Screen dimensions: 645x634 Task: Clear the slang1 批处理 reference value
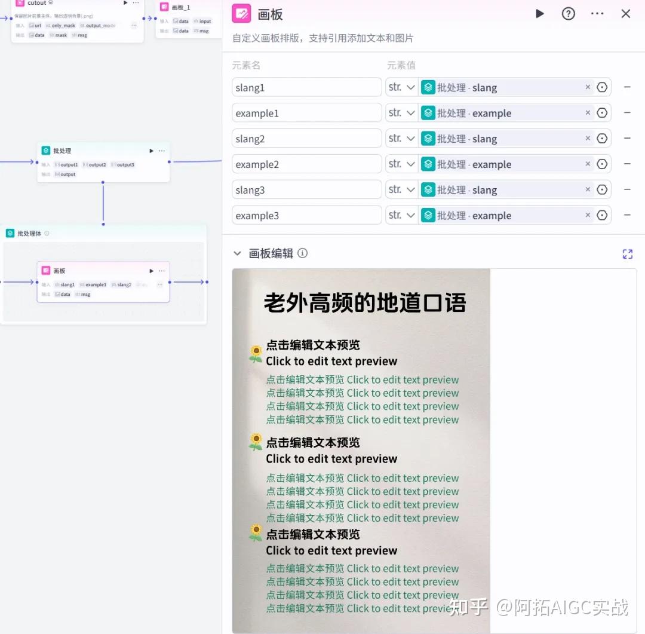[x=588, y=87]
